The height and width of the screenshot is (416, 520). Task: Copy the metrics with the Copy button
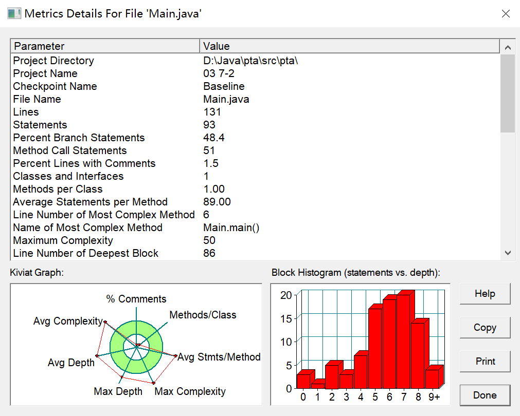(485, 328)
